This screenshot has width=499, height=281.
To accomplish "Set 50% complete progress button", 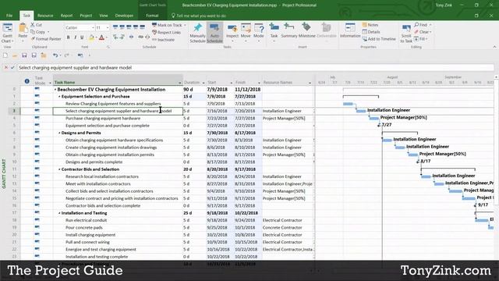I will (x=129, y=27).
